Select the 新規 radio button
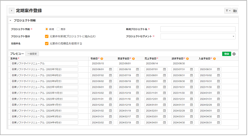Screen dimensions: 248x136 46,29
